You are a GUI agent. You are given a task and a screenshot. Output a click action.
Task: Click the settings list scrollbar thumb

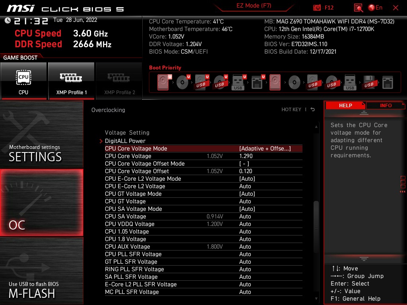click(x=316, y=227)
